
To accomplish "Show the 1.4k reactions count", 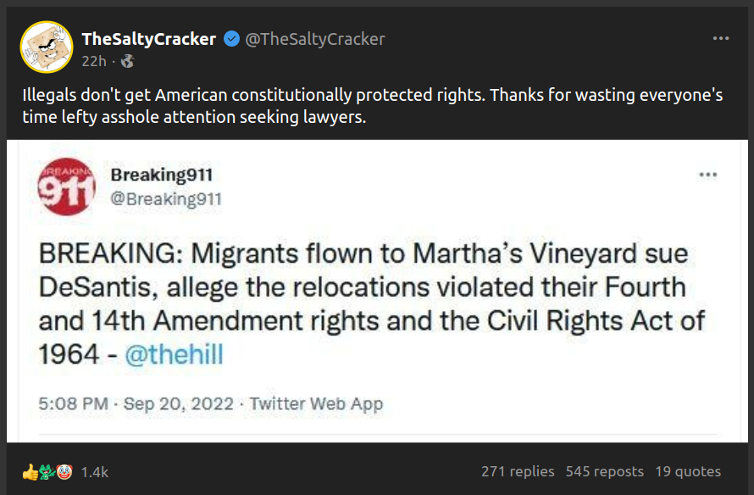I will pyautogui.click(x=94, y=472).
